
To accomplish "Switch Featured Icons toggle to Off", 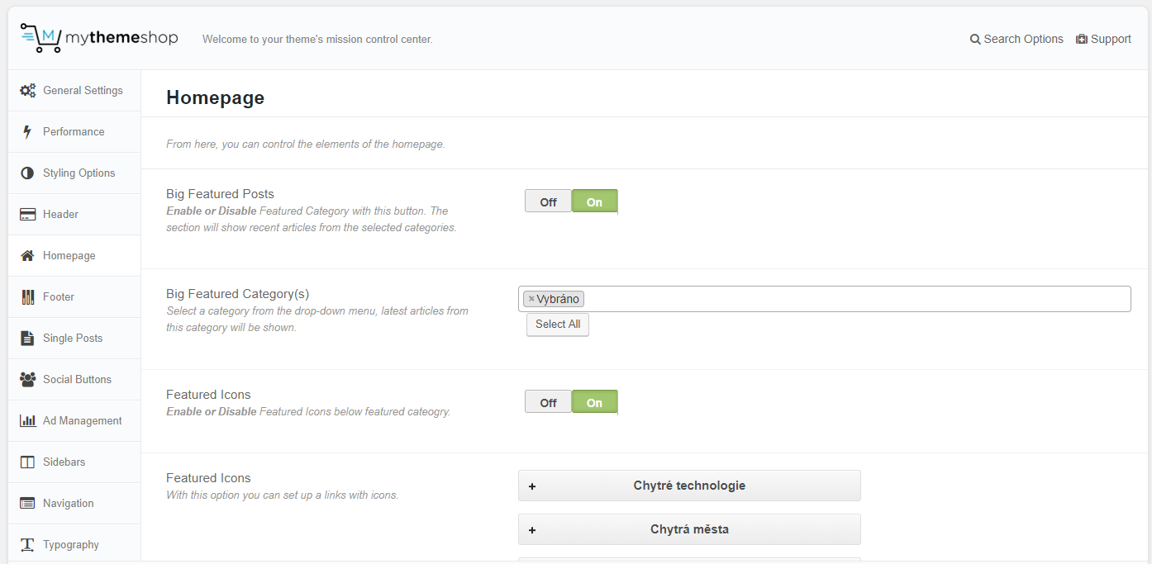I will (x=548, y=403).
